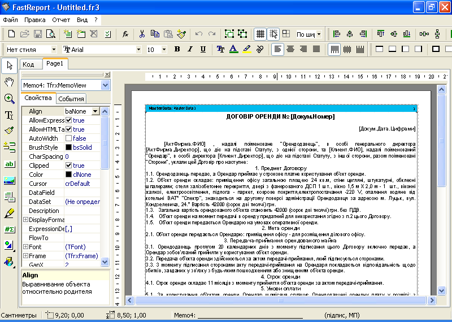Uncheck the AllowExpressions property checkbox

68,120
